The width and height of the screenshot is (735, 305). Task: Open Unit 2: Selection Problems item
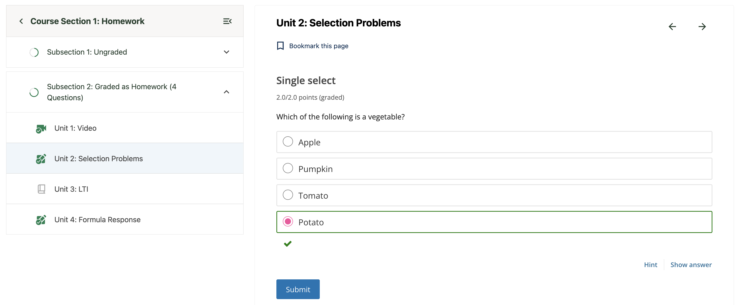(x=99, y=158)
